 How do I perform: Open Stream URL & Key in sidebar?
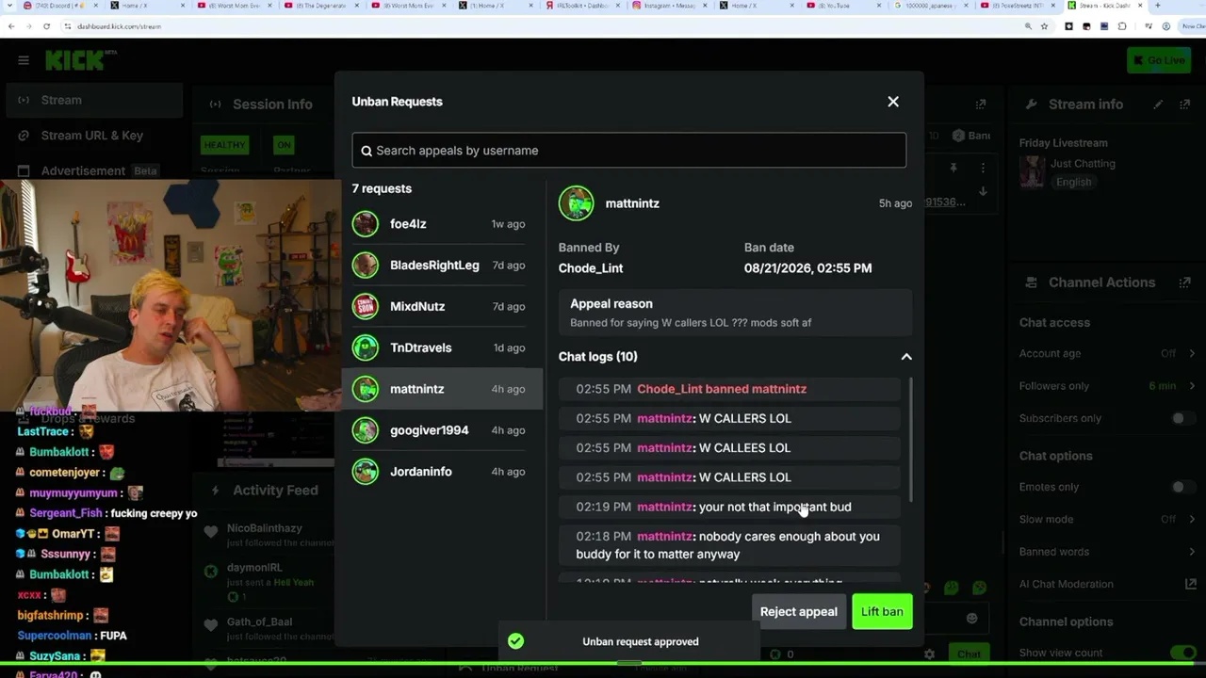pyautogui.click(x=91, y=136)
